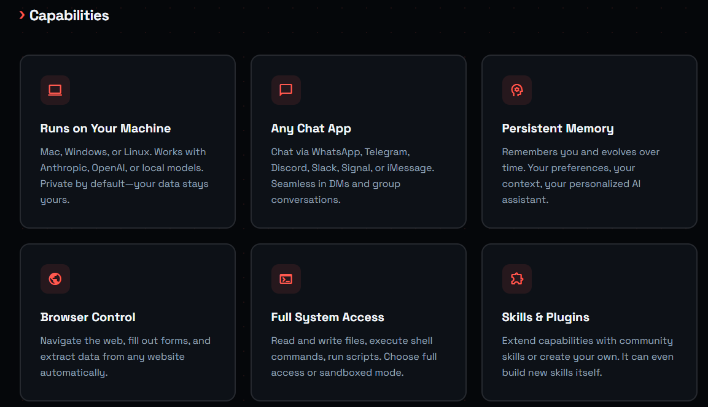The height and width of the screenshot is (407, 708).
Task: Select the Any Chat App heading
Action: (x=311, y=128)
